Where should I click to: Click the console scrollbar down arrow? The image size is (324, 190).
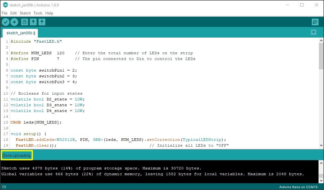(321, 180)
